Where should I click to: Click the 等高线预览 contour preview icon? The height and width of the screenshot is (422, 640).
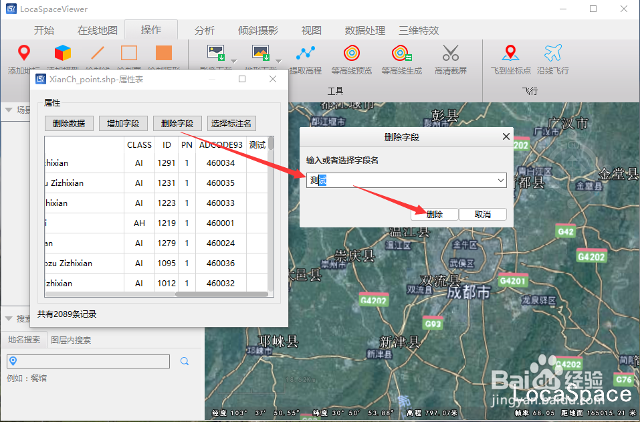(x=351, y=53)
